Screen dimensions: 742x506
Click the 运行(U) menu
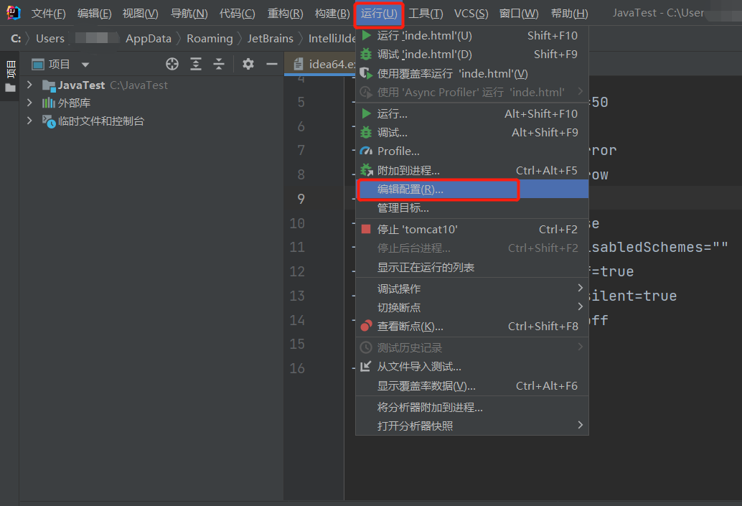379,13
